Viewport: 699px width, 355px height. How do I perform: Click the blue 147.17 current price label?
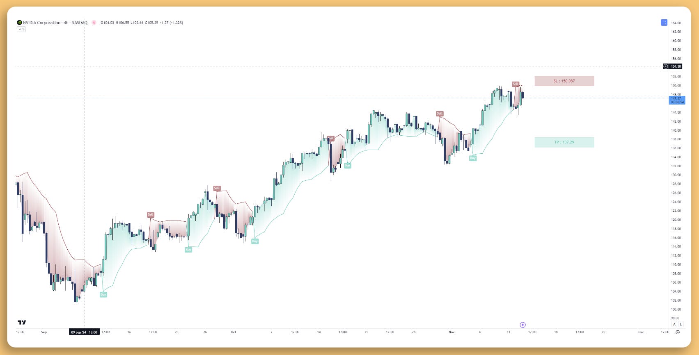pyautogui.click(x=677, y=100)
